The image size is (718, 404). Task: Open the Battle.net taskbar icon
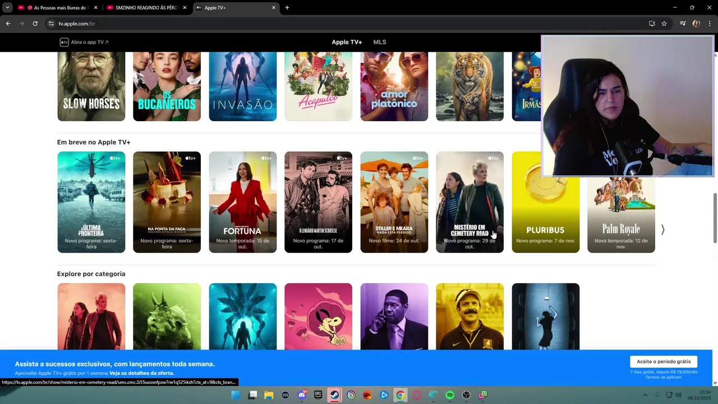[x=384, y=395]
